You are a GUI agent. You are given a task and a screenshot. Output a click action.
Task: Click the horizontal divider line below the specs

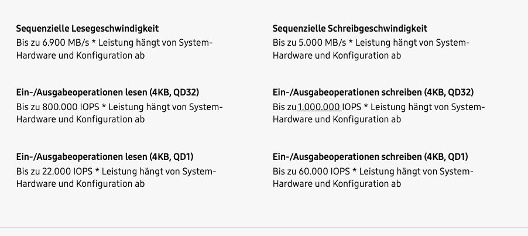click(264, 227)
